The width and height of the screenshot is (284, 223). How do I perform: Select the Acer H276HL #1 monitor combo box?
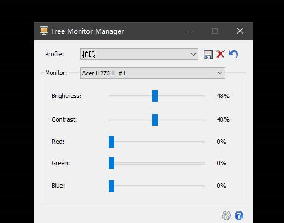[x=153, y=73]
